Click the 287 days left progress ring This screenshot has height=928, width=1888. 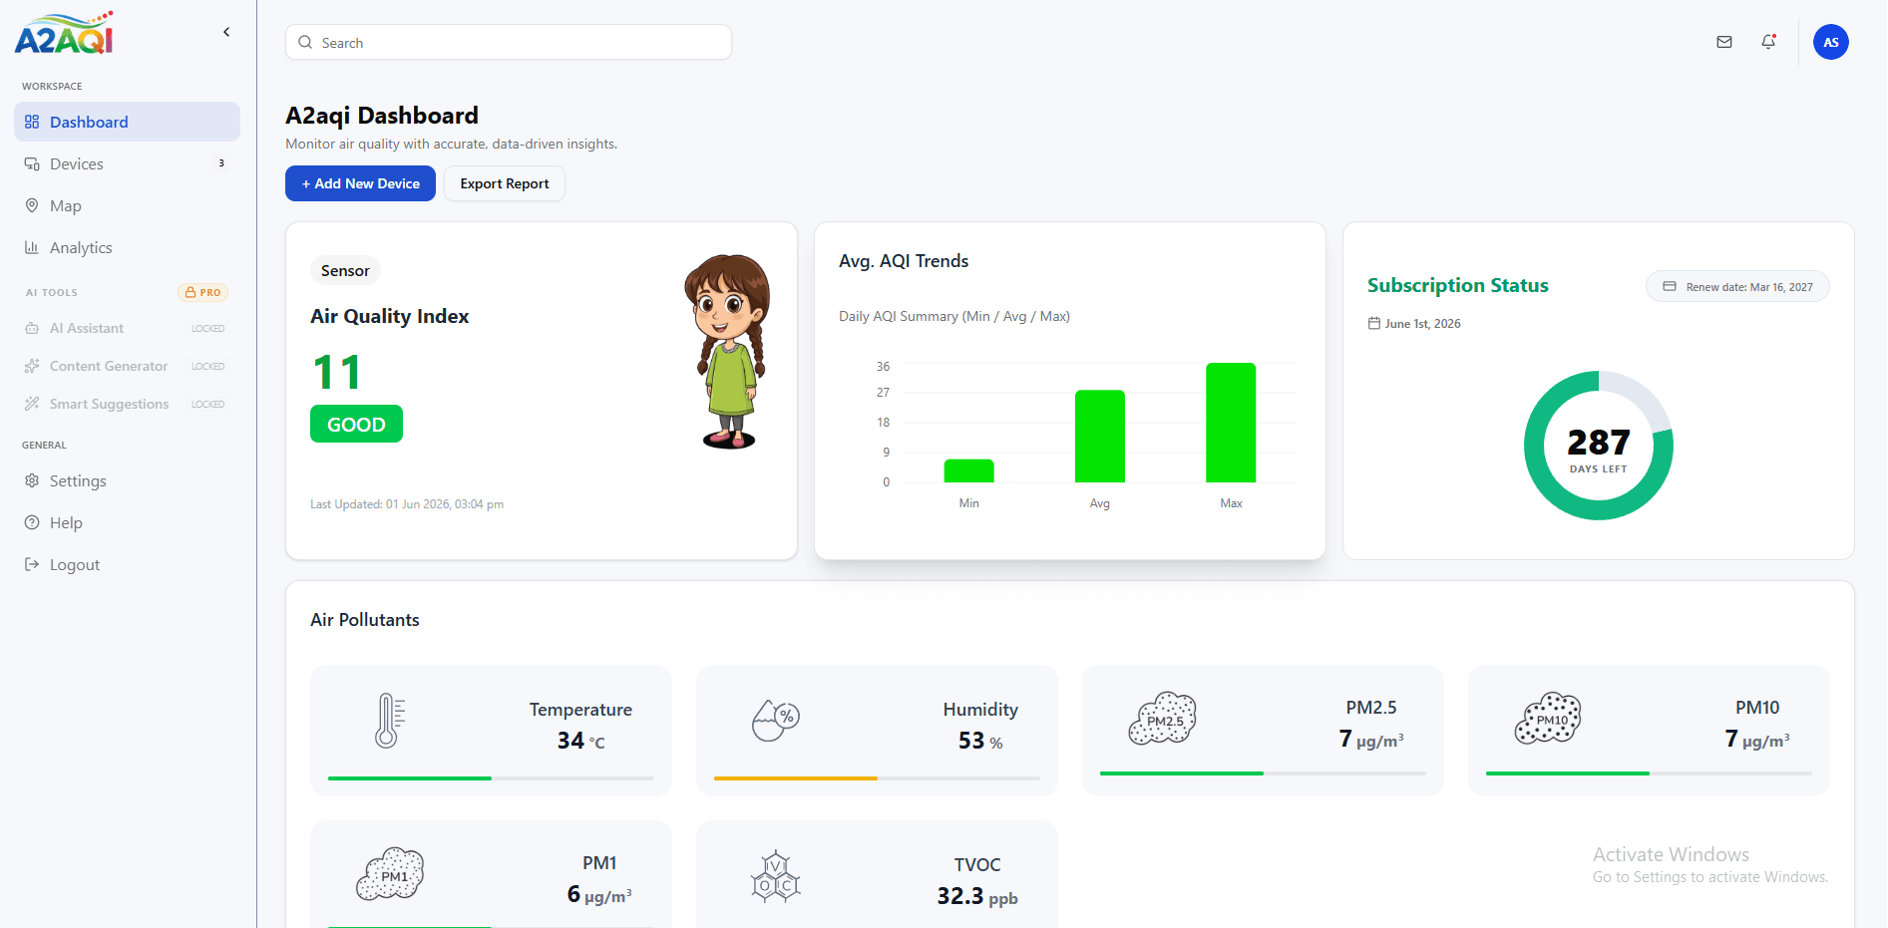(1599, 446)
